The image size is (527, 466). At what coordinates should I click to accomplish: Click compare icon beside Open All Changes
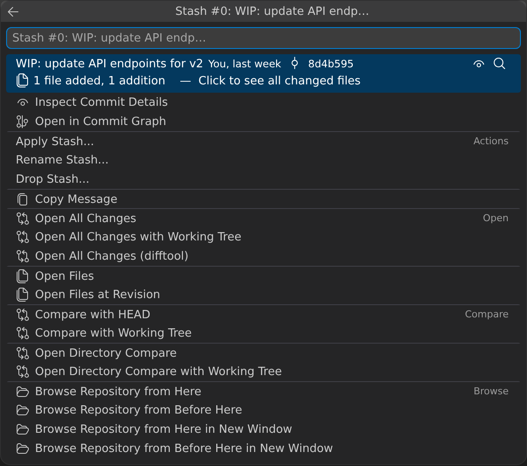22,219
